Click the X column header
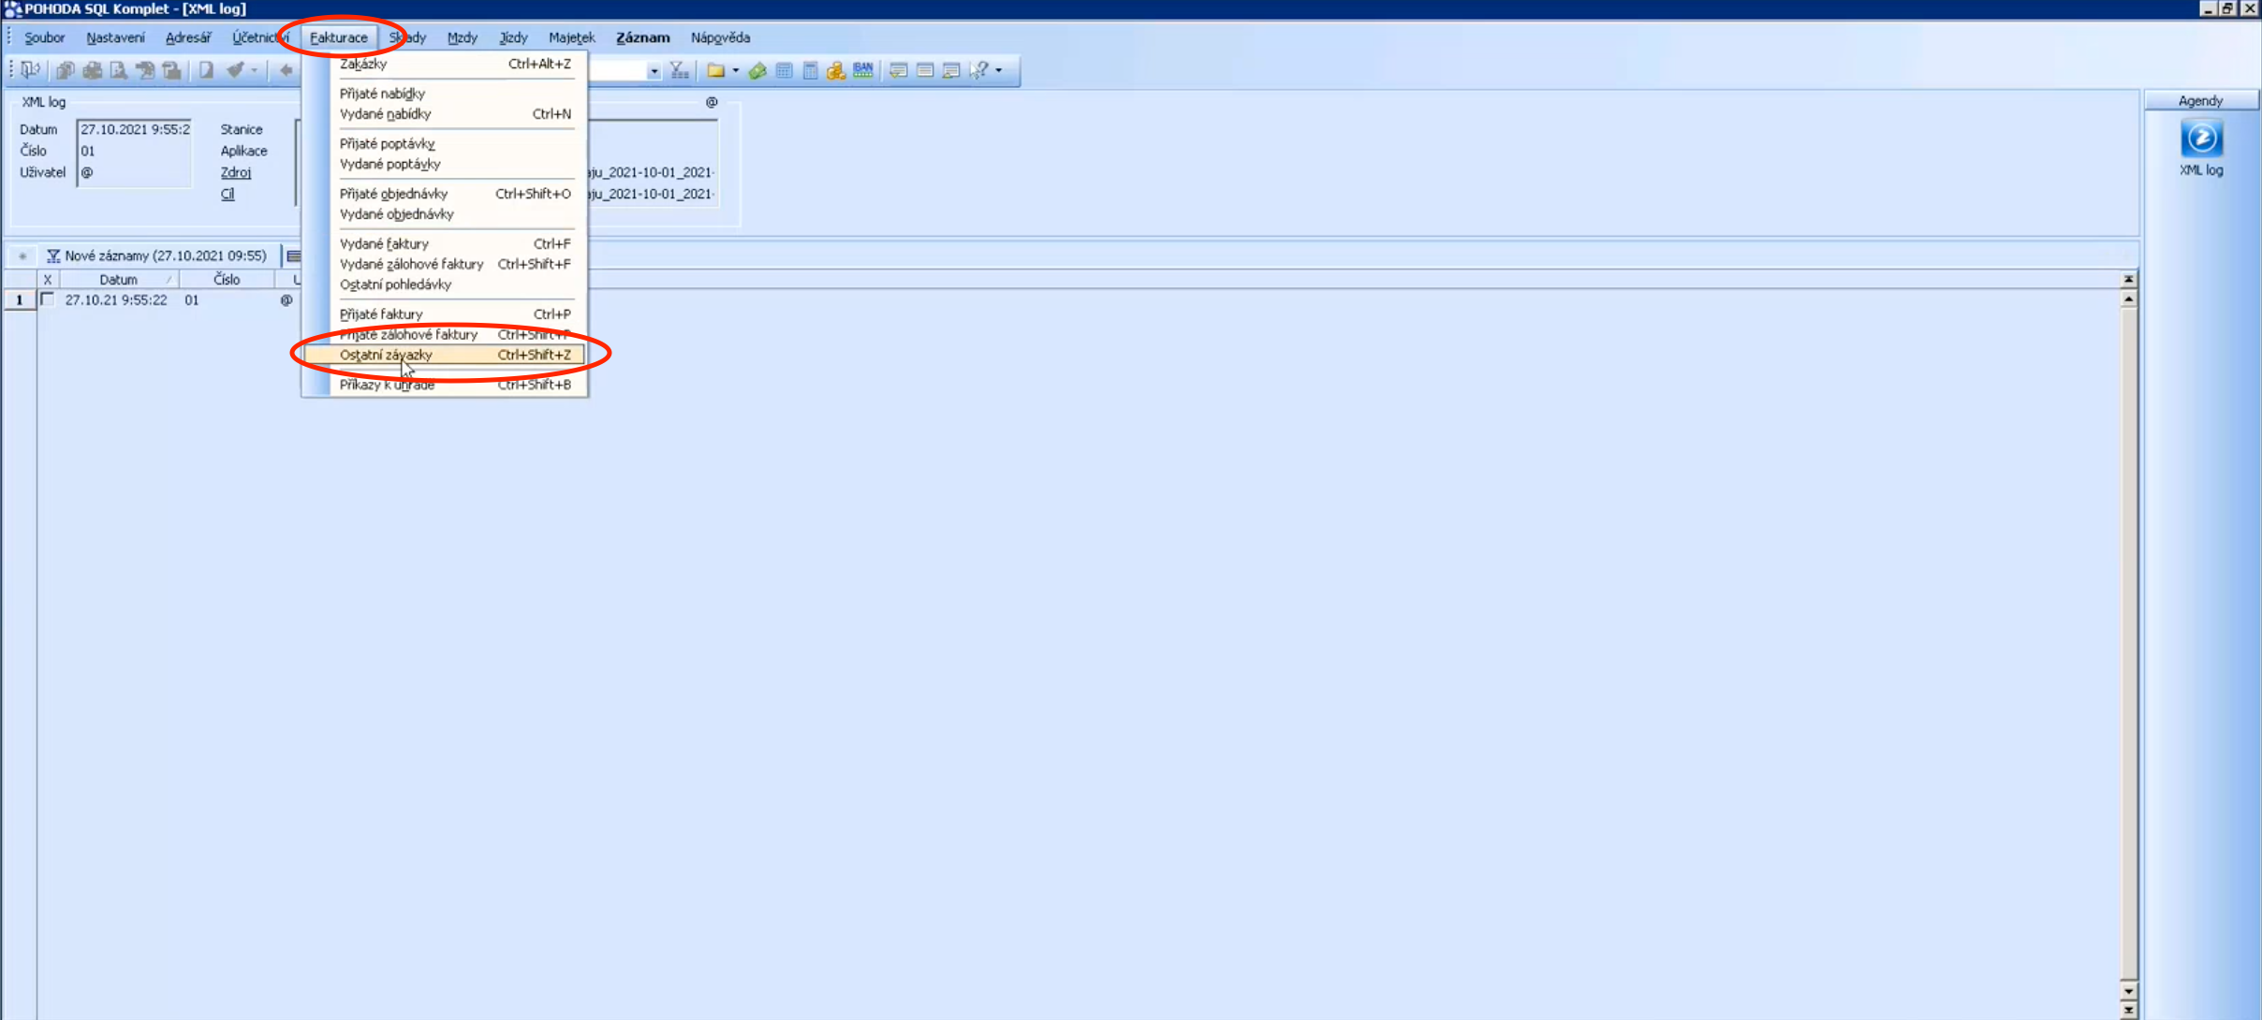Image resolution: width=2262 pixels, height=1020 pixels. 48,280
